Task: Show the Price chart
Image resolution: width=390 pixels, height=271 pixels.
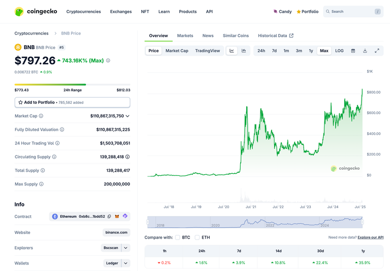Action: point(153,51)
